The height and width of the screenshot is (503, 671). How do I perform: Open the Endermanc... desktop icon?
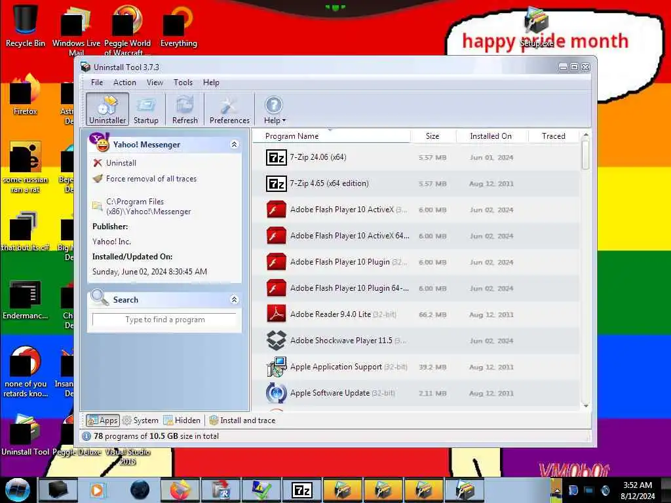(x=26, y=300)
